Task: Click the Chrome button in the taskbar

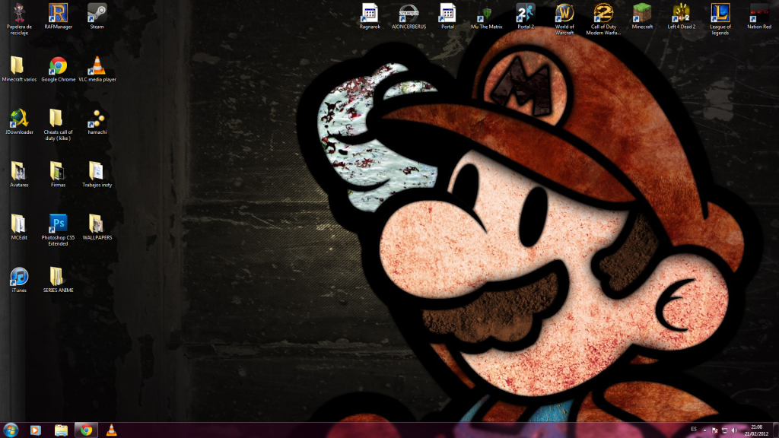Action: (x=86, y=430)
